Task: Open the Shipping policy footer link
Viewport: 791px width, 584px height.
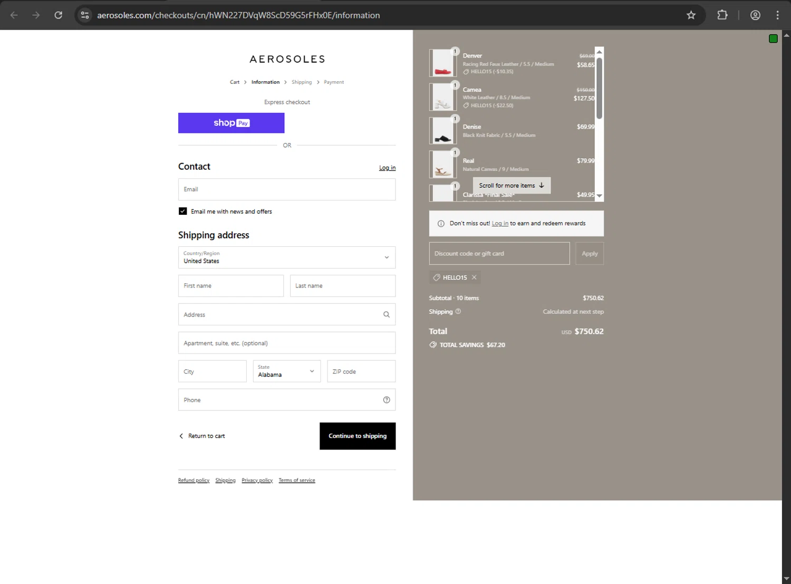Action: click(225, 481)
